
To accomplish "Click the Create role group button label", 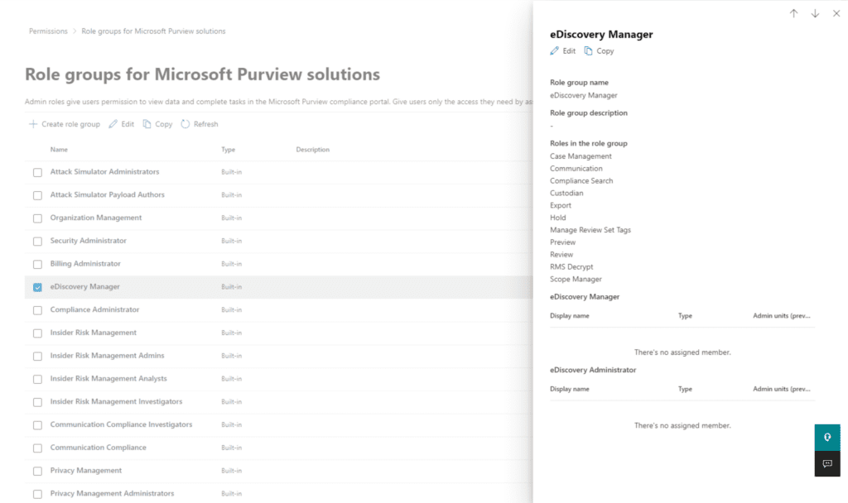I will [71, 124].
